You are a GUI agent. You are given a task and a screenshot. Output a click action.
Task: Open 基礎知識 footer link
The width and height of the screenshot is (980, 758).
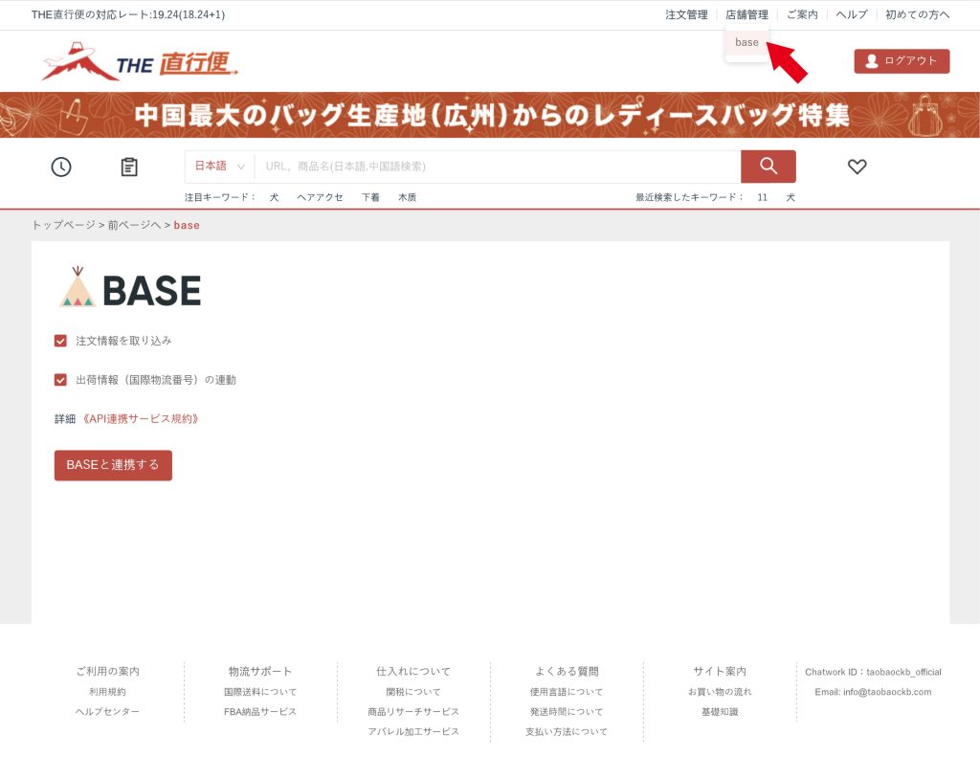point(720,712)
